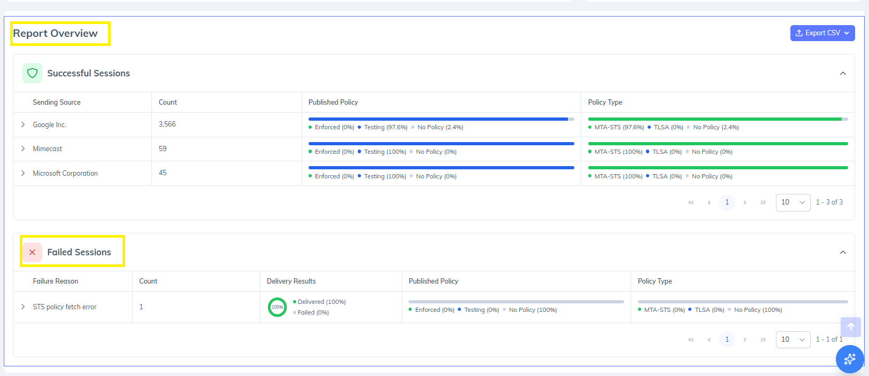The height and width of the screenshot is (376, 869).
Task: Click the Failed (0%) legend label
Action: 313,312
